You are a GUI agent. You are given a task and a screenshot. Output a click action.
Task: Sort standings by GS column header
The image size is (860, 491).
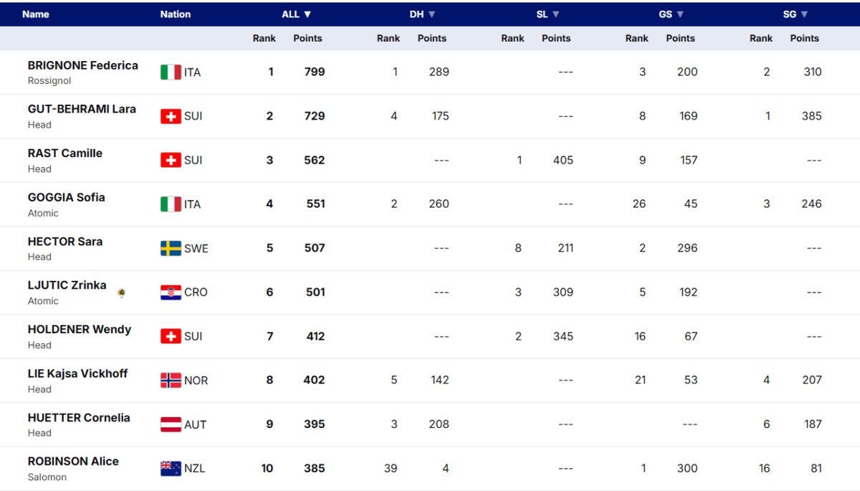coord(671,14)
